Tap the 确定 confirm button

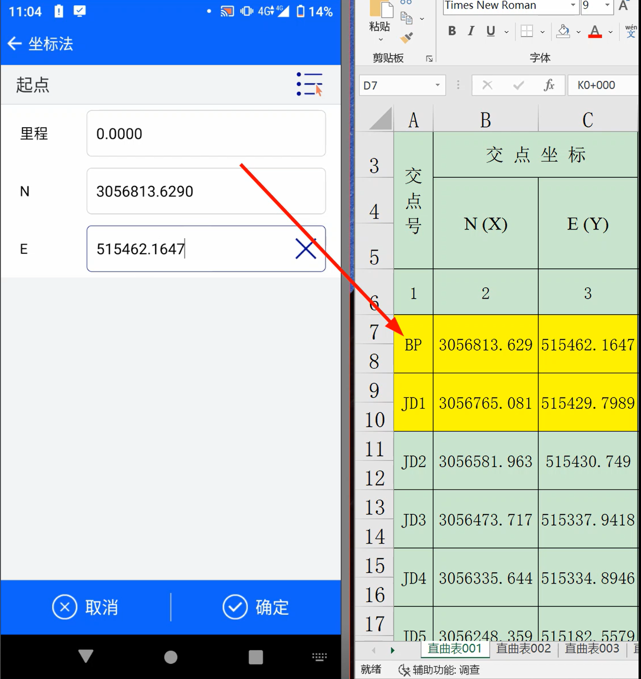click(x=256, y=607)
